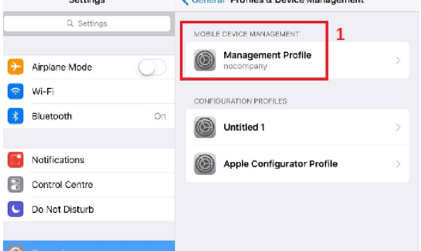Click the Settings search field
421x251 pixels.
(x=87, y=24)
